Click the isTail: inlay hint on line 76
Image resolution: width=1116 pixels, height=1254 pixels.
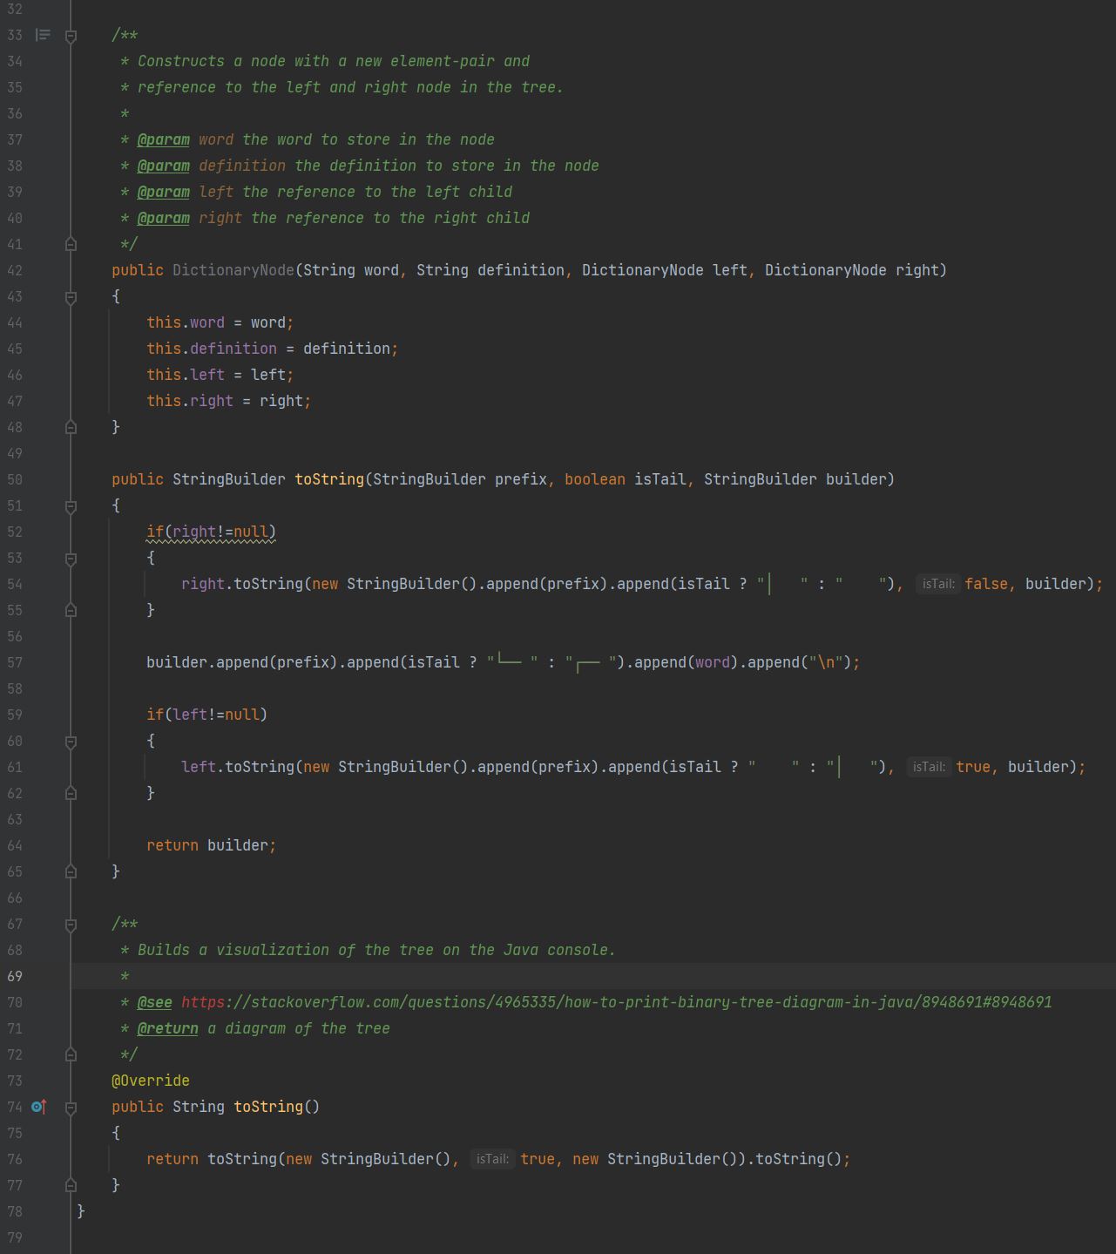coord(492,1159)
